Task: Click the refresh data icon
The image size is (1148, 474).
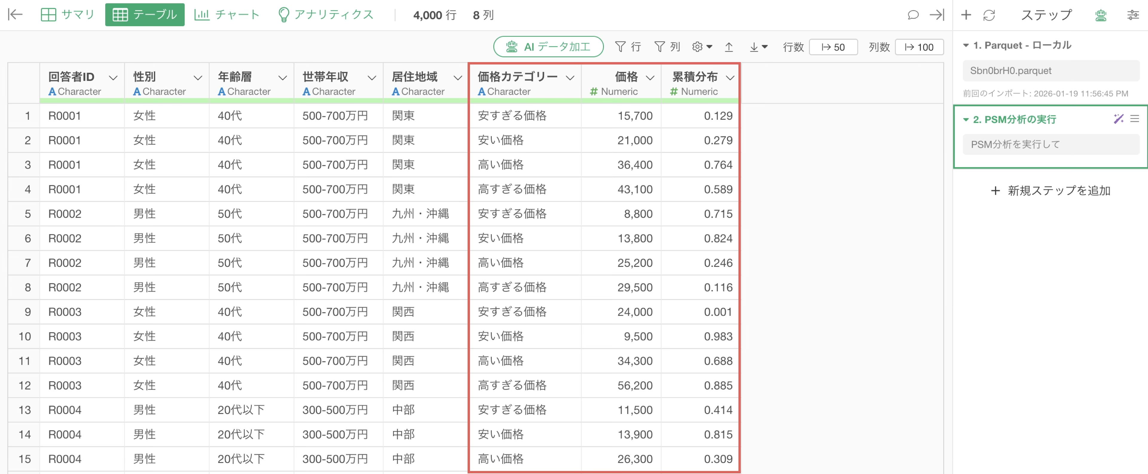Action: pos(989,15)
